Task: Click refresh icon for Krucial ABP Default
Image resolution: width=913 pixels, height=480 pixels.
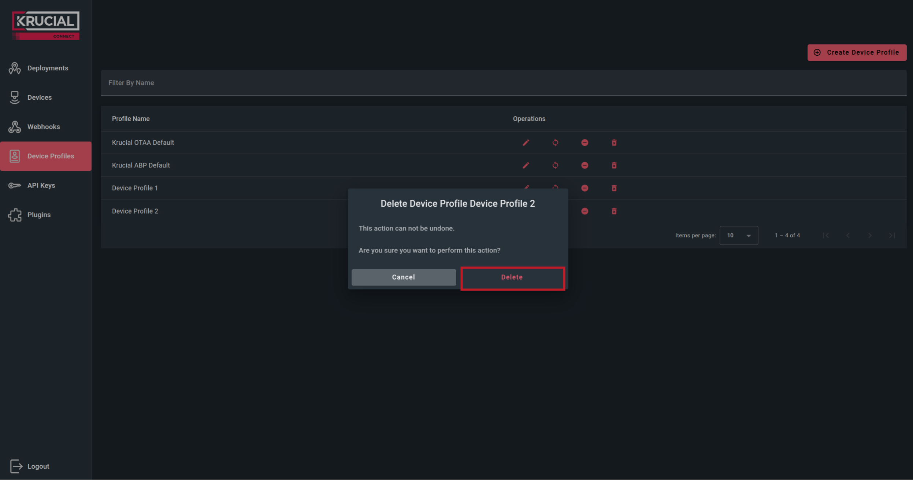Action: point(555,165)
